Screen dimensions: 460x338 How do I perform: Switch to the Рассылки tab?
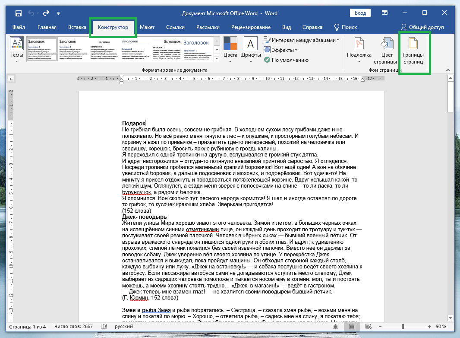click(208, 27)
